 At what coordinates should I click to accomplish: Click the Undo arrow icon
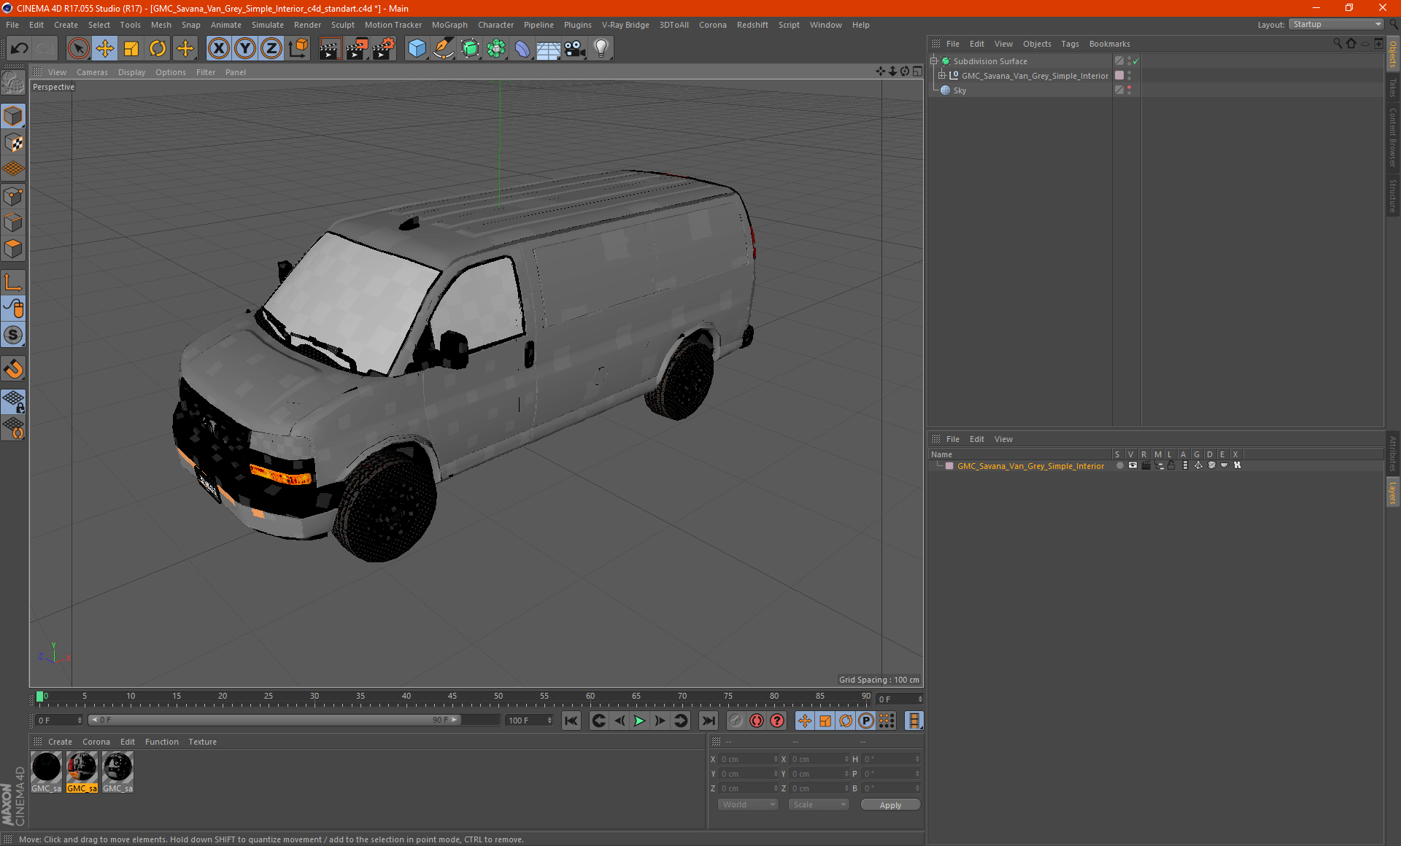pyautogui.click(x=20, y=48)
